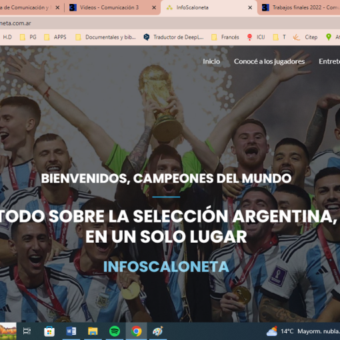Open the ICIJ bookmark
The image size is (340, 340).
tap(256, 37)
